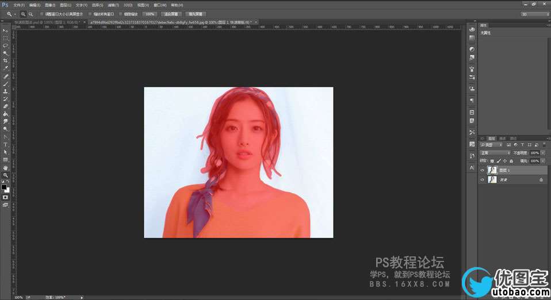Click the Fill Screen button
The image size is (551, 300).
196,14
